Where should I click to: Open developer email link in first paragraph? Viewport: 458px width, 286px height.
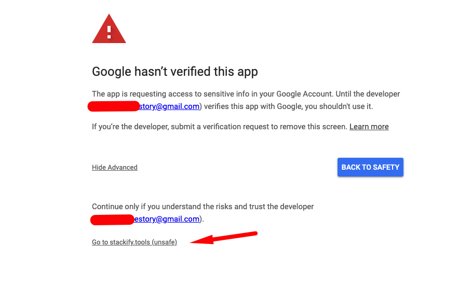tap(169, 106)
